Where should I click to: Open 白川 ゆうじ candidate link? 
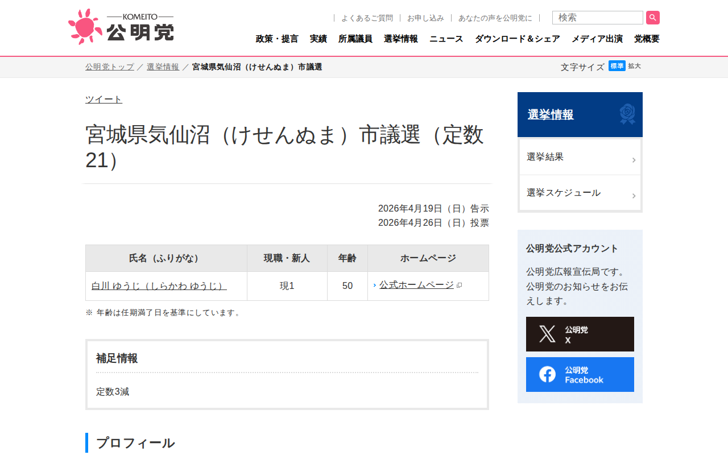click(159, 286)
